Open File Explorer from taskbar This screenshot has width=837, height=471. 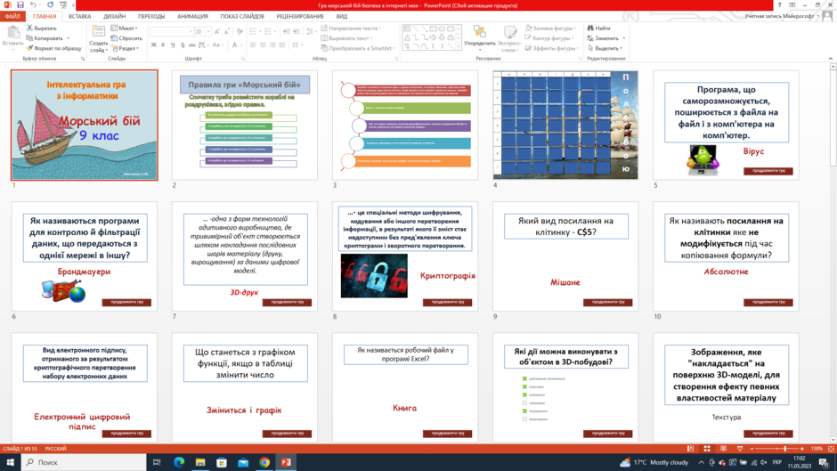pos(200,462)
